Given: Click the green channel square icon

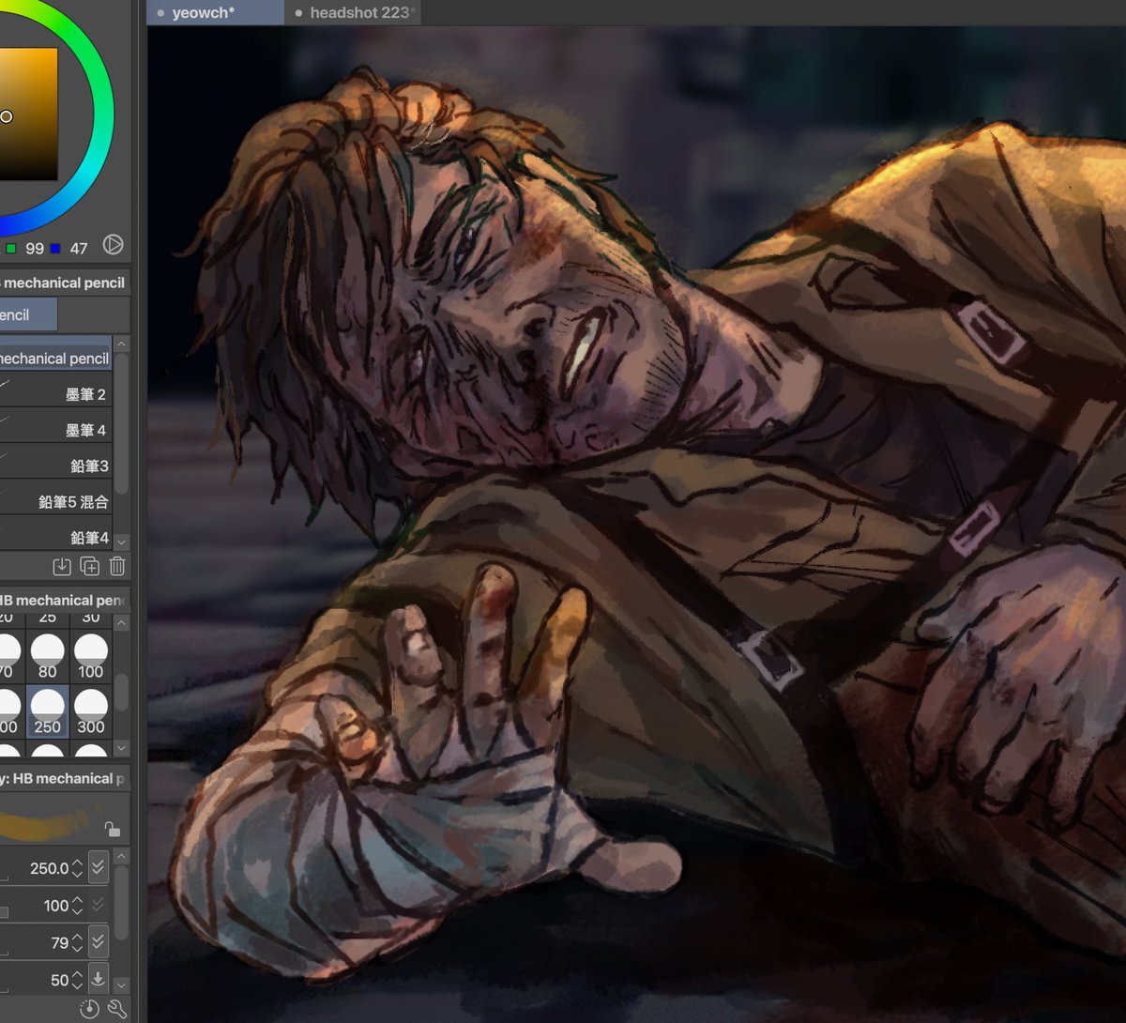Looking at the screenshot, I should (10, 249).
